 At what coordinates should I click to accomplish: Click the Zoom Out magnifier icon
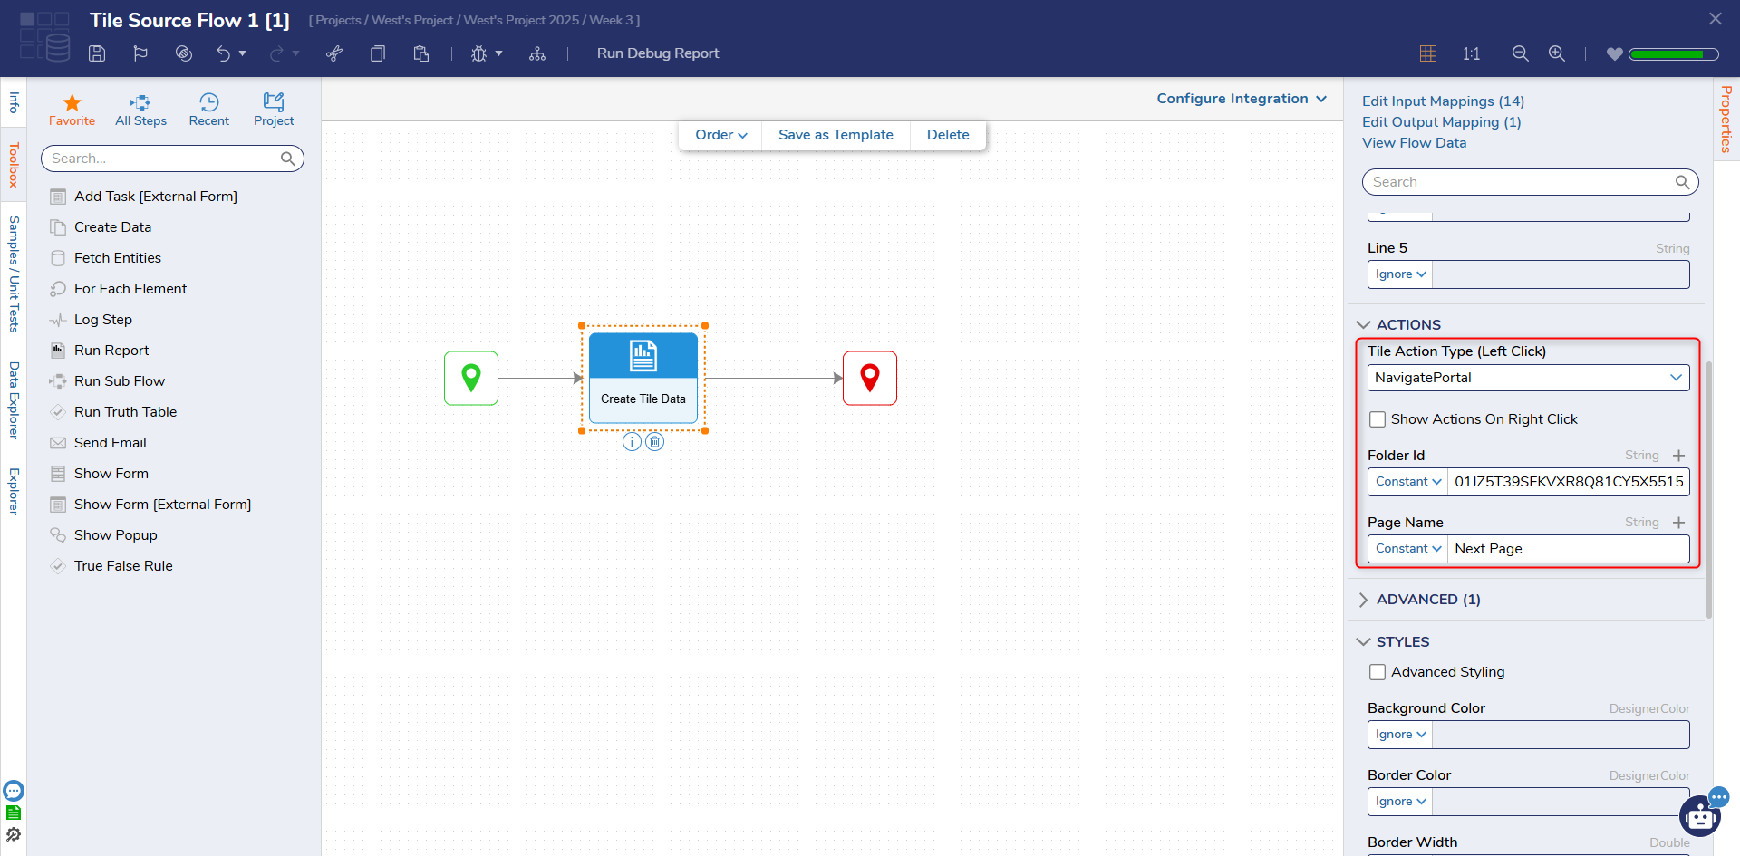pyautogui.click(x=1520, y=53)
